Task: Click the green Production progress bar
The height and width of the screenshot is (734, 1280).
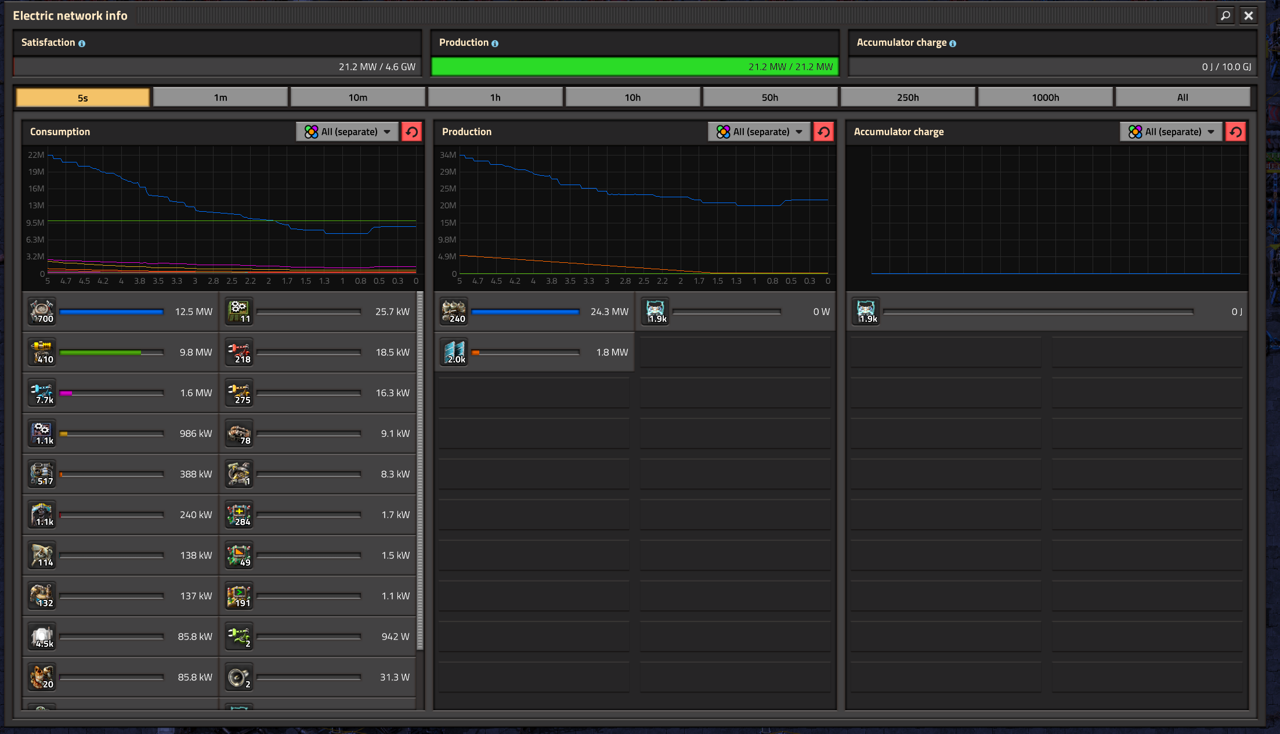Action: pyautogui.click(x=635, y=67)
